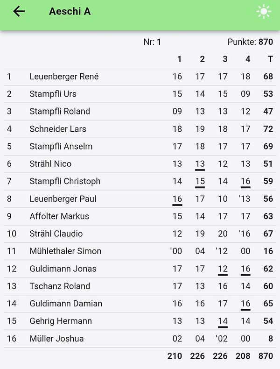Tap Gehrig Hermann's underlined 14 score
280x369 pixels.
tap(223, 321)
